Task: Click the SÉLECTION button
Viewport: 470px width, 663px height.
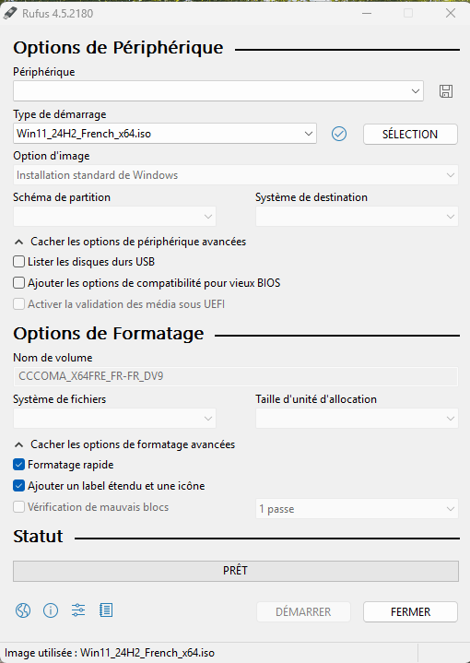Action: 410,134
